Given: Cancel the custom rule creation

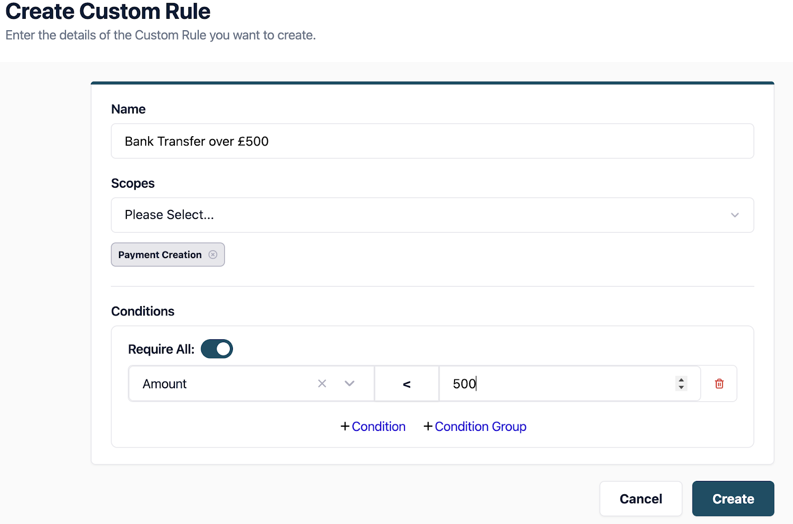Looking at the screenshot, I should [640, 499].
